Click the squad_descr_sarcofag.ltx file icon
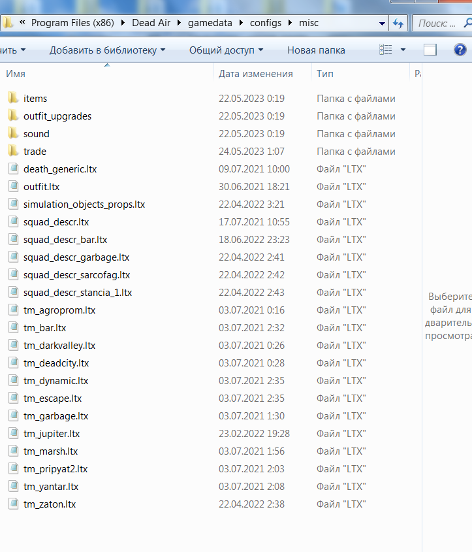The image size is (472, 552). [13, 274]
